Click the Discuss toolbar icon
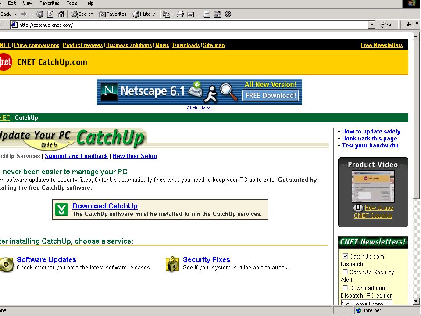The image size is (421, 316). tap(207, 14)
